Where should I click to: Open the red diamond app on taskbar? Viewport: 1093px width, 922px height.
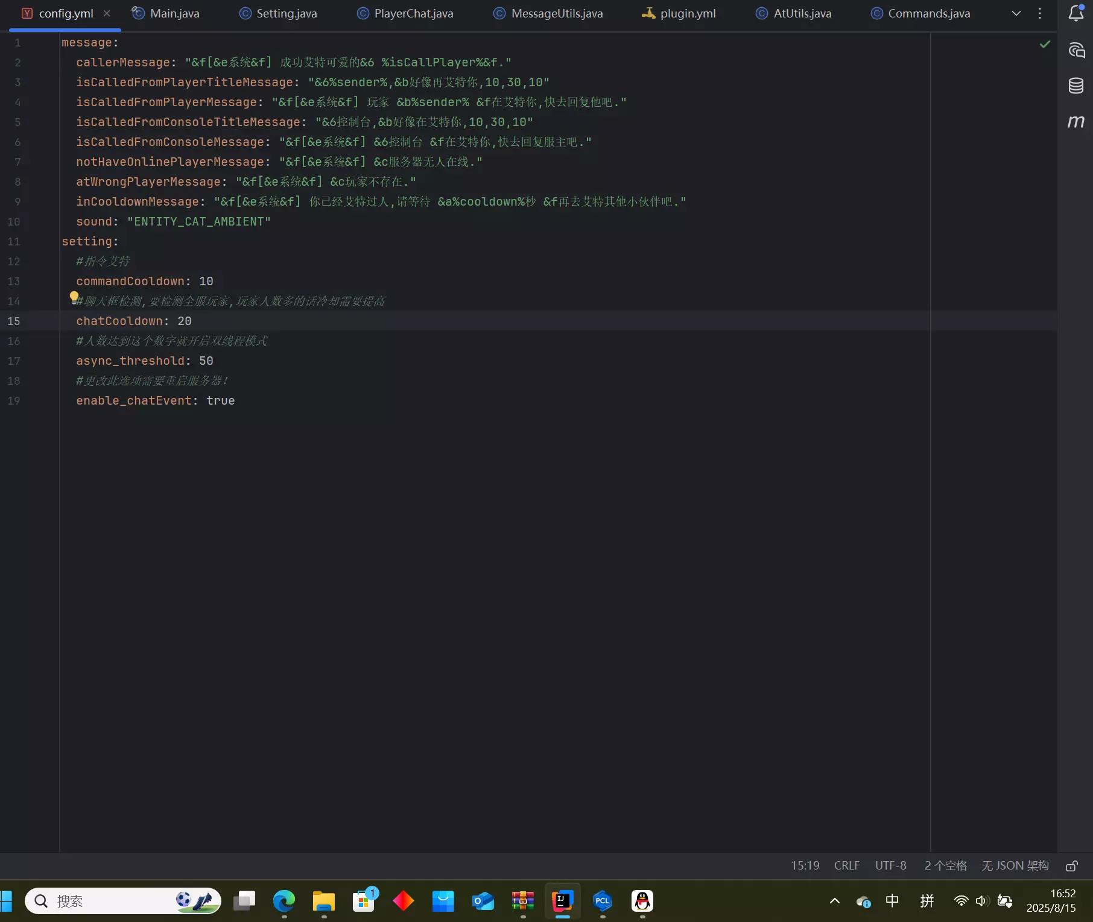[404, 901]
